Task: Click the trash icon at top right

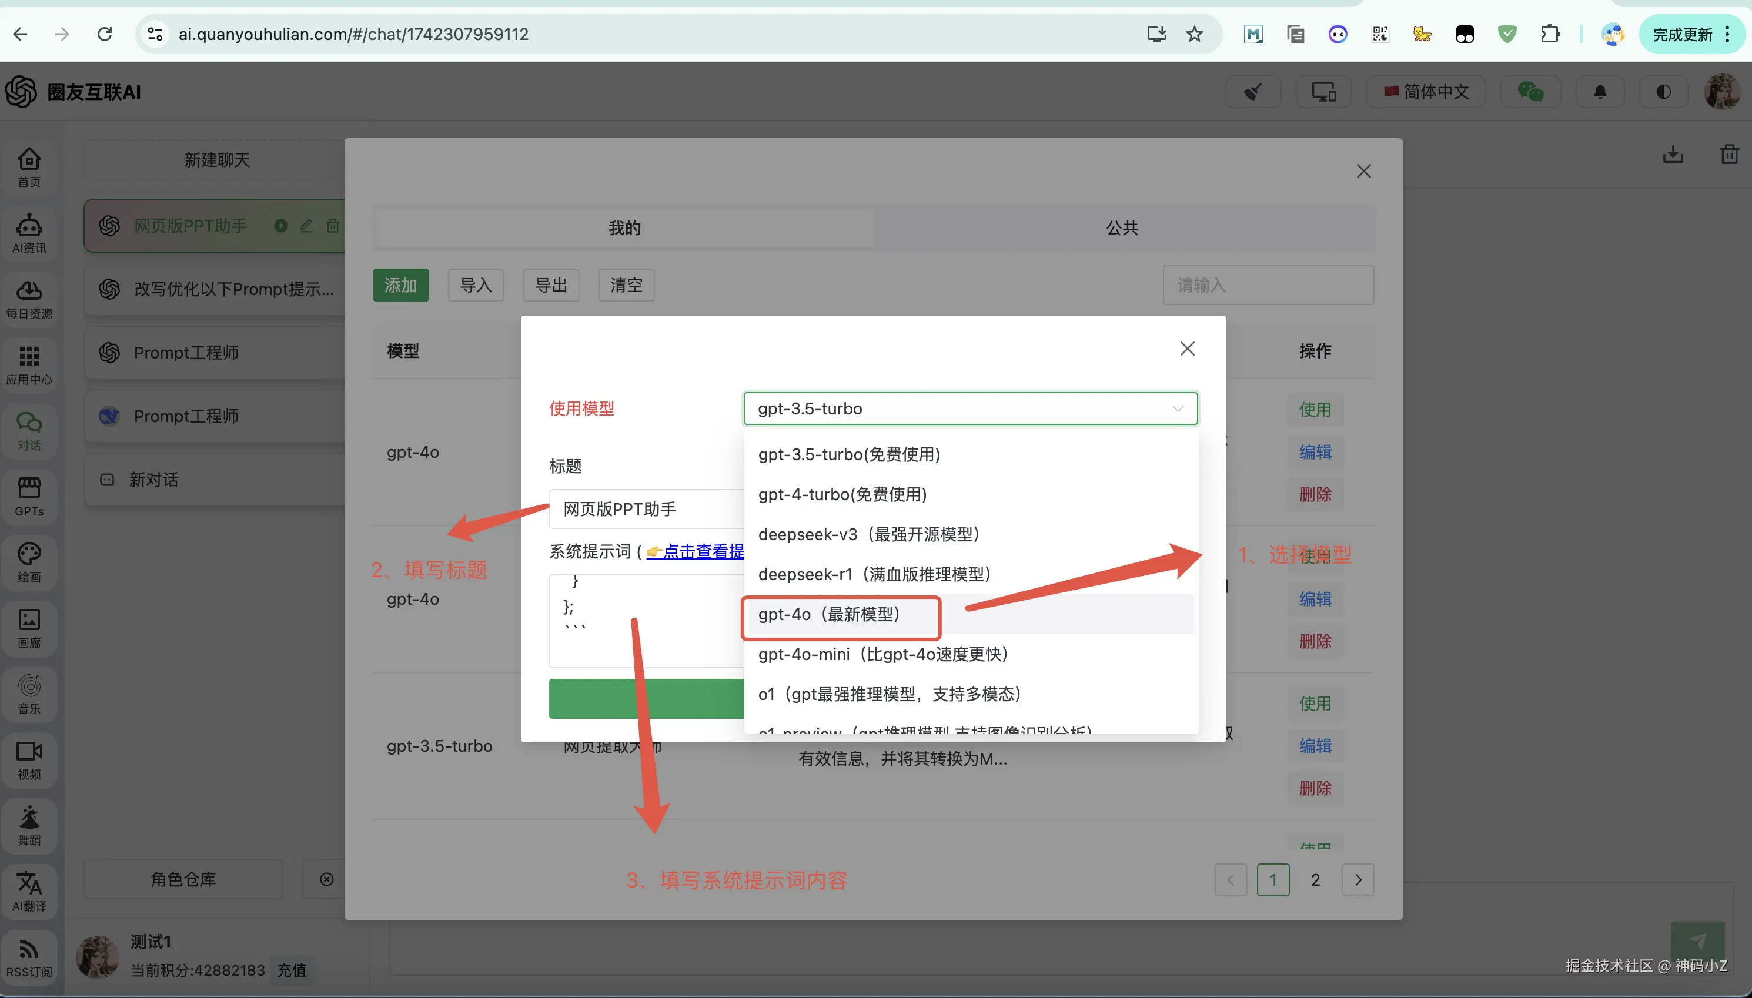Action: tap(1730, 154)
